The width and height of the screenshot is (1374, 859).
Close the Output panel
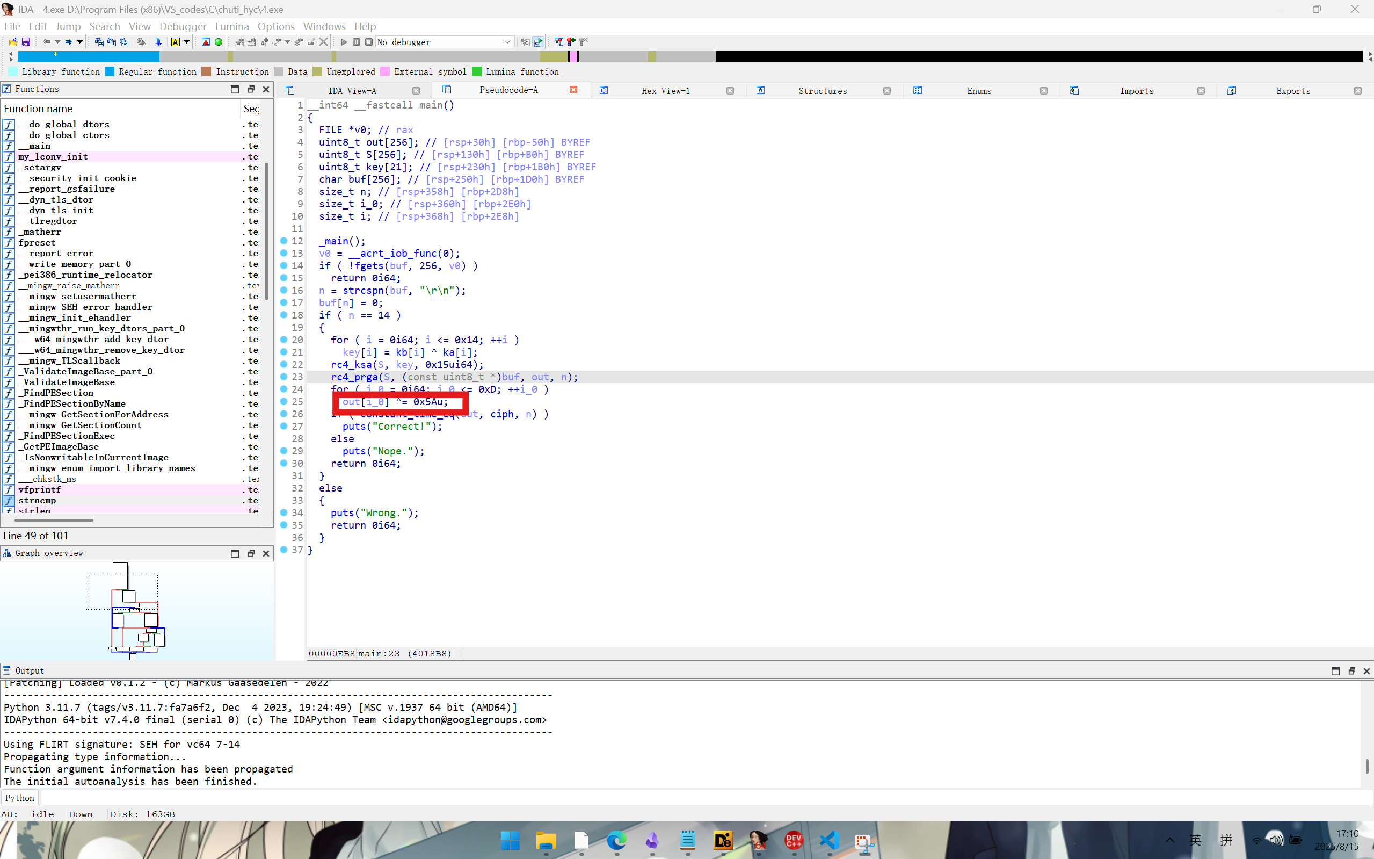point(1366,671)
